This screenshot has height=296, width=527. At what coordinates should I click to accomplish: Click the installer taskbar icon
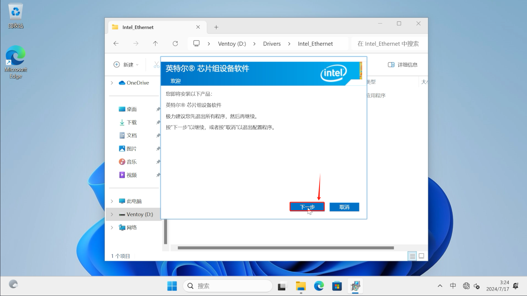355,286
